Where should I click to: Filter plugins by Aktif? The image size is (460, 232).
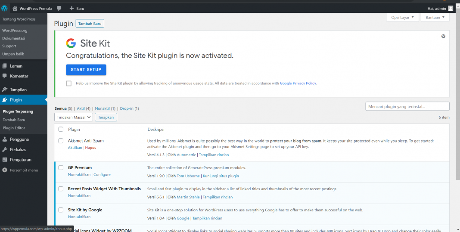click(81, 108)
